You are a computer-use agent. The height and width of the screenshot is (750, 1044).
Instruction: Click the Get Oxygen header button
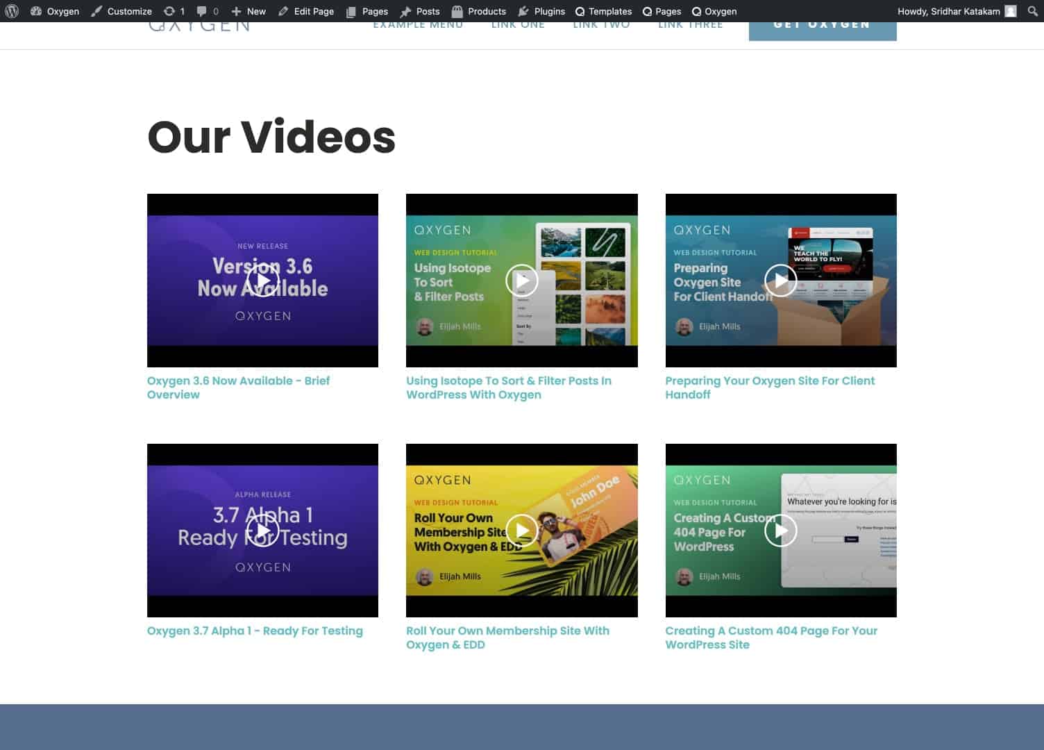pos(823,31)
